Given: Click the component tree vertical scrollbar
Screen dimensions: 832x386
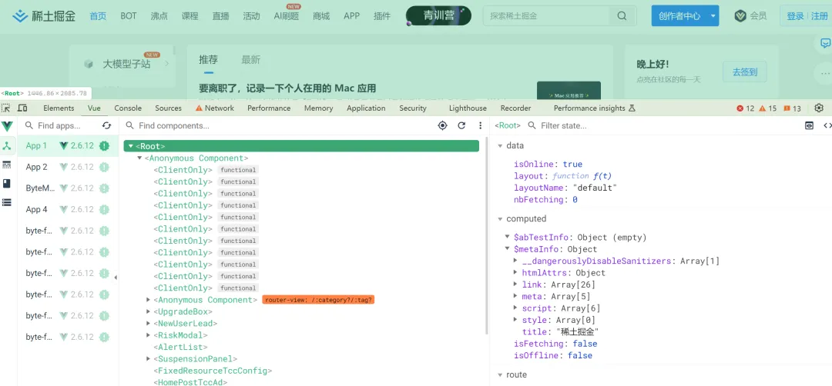Looking at the screenshot, I should [x=486, y=235].
